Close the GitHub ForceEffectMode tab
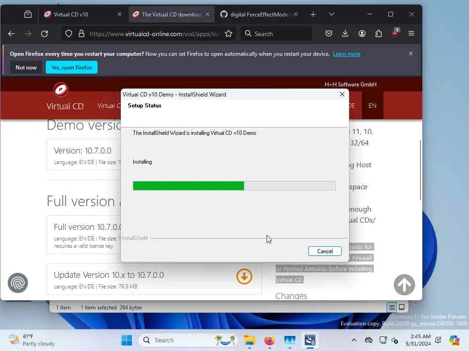The image size is (469, 351). [295, 14]
